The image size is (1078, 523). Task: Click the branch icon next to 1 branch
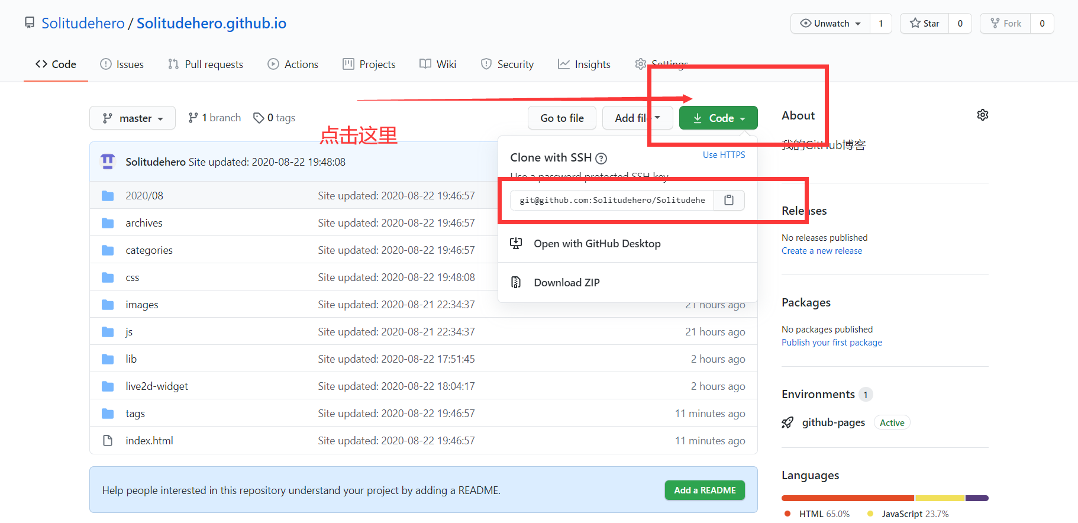193,118
